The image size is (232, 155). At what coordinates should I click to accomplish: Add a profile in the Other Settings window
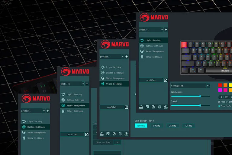click(x=127, y=57)
